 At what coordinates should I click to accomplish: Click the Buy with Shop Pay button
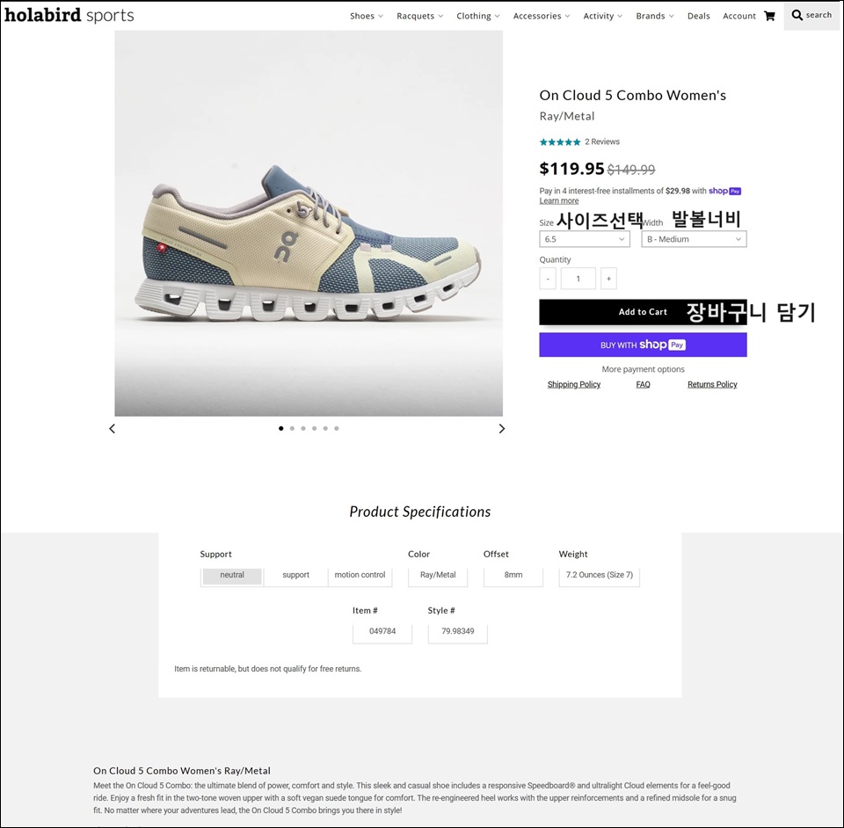(643, 345)
